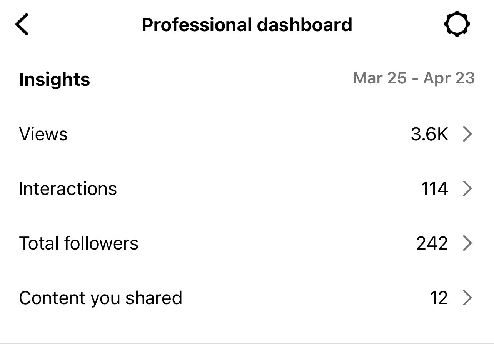Tap the back arrow icon

[22, 24]
